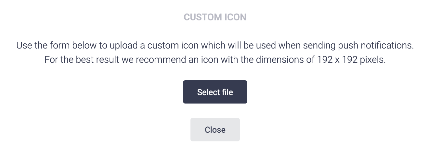429x154 pixels.
Task: Click the Select file button
Action: (215, 92)
